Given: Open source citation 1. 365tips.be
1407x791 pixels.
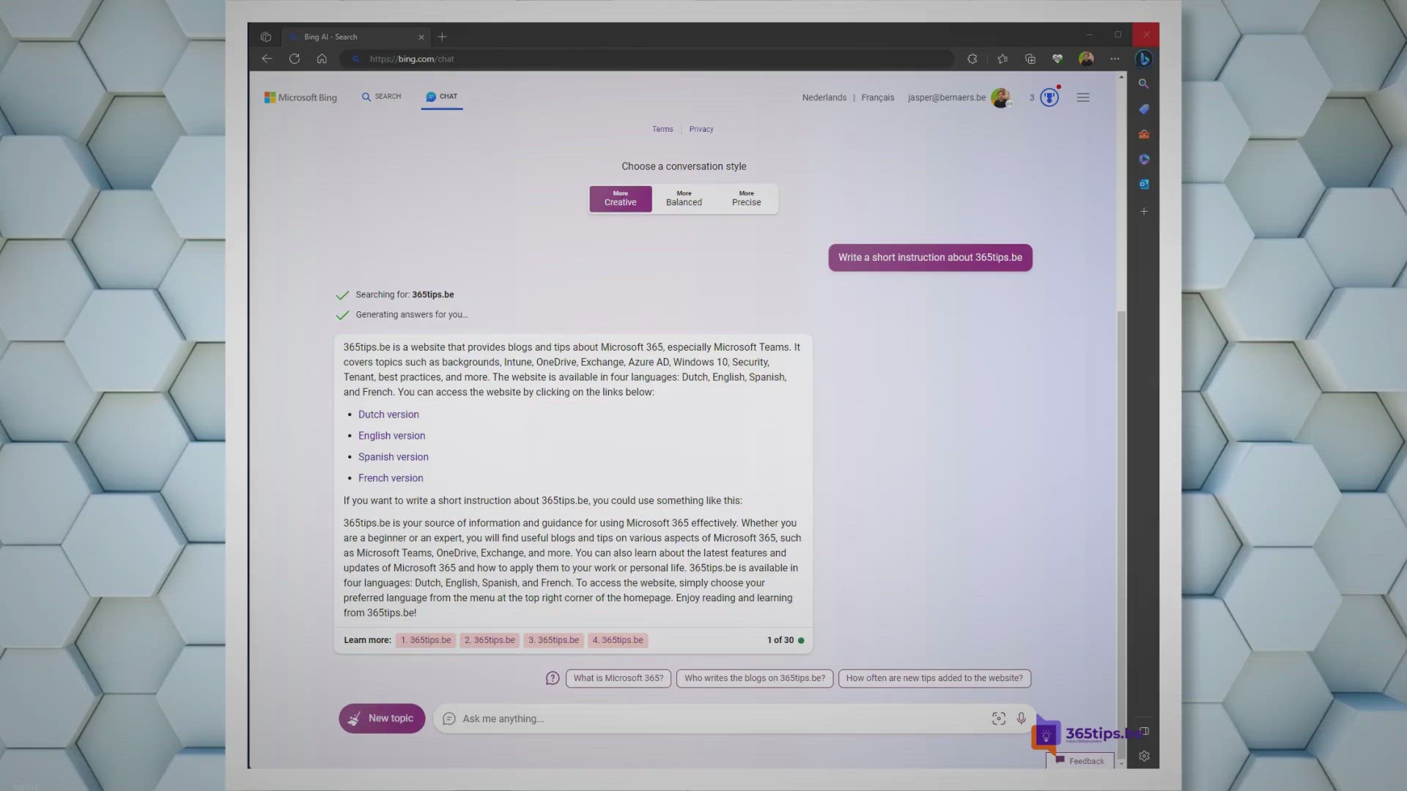Looking at the screenshot, I should pos(426,640).
